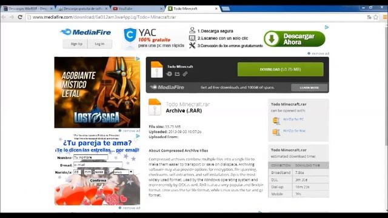Viewport: 388px width, 218px height.
Task: Click the Lost Saga ad image
Action: click(x=97, y=92)
